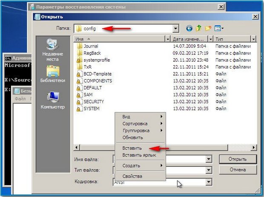Expand the Тип файлов dropdown
The width and height of the screenshot is (264, 197).
pos(209,171)
